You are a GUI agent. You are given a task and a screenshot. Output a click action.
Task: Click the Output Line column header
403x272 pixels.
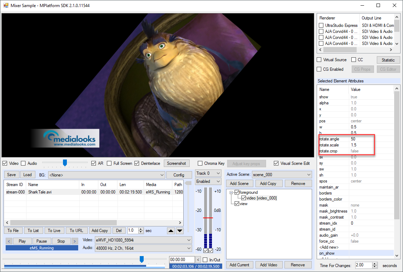(x=377, y=18)
